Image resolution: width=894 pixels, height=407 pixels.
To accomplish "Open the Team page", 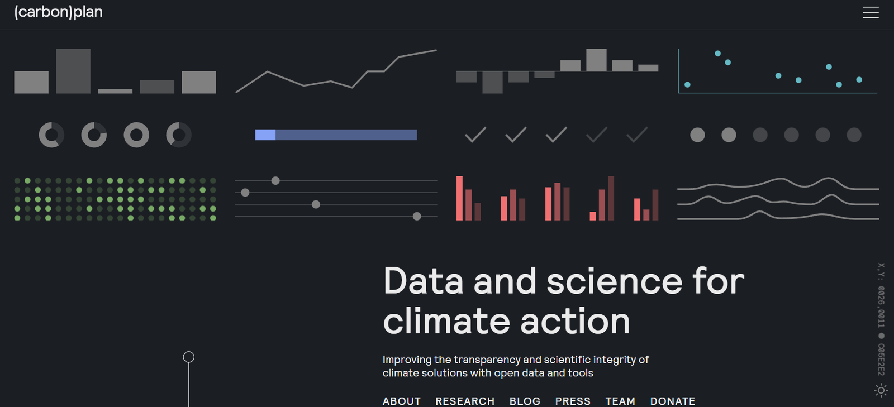I will pos(620,401).
